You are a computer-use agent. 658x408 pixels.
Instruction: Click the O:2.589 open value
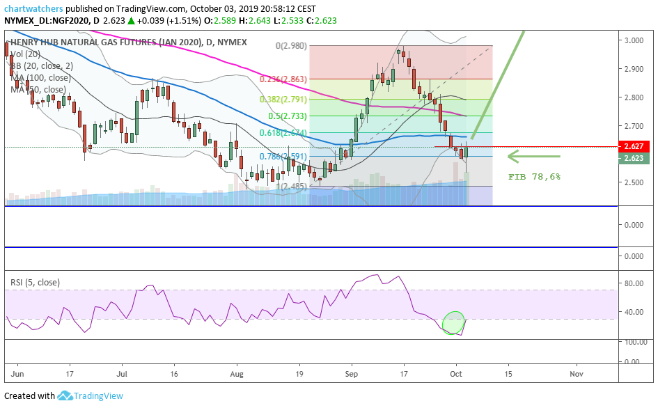coord(220,21)
